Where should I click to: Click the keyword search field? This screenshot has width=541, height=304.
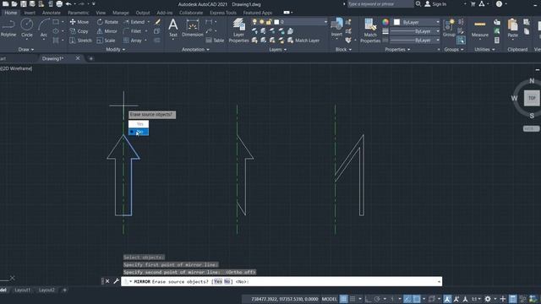pyautogui.click(x=380, y=4)
